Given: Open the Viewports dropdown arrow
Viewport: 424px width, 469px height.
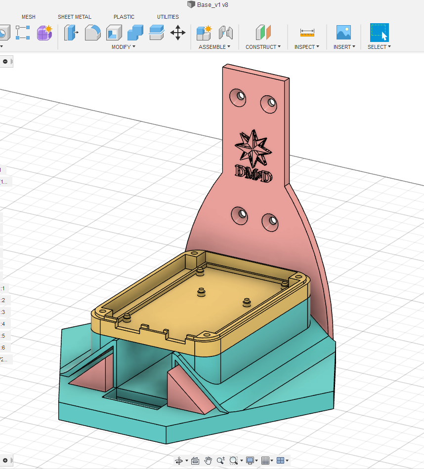Looking at the screenshot, I should click(x=287, y=461).
